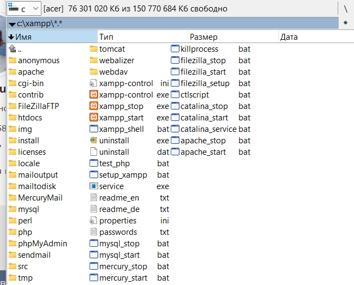Select the xampp_shell bat file icon

(x=93, y=129)
